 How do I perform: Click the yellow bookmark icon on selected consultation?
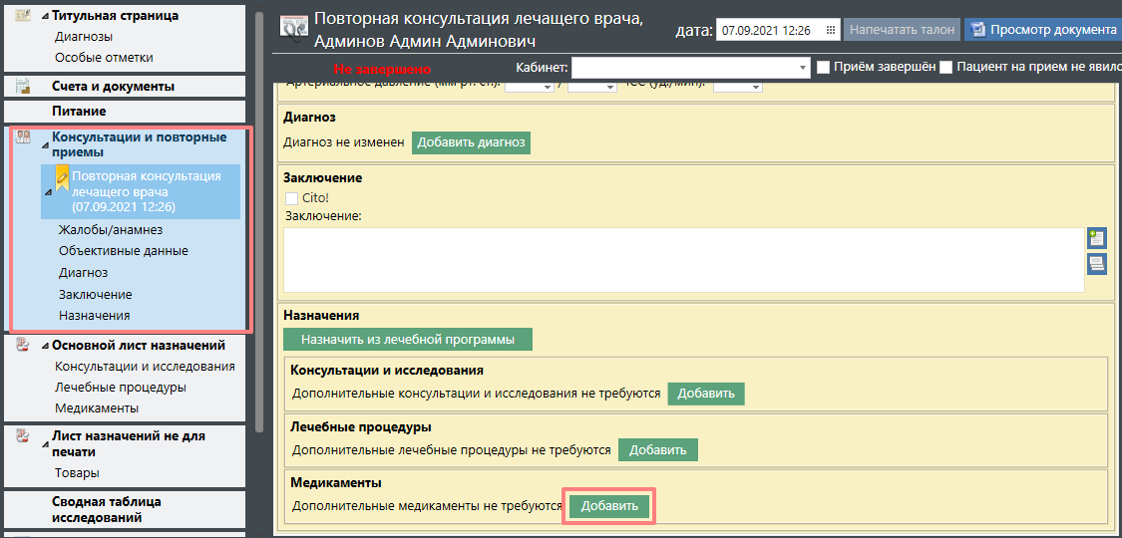tap(62, 177)
